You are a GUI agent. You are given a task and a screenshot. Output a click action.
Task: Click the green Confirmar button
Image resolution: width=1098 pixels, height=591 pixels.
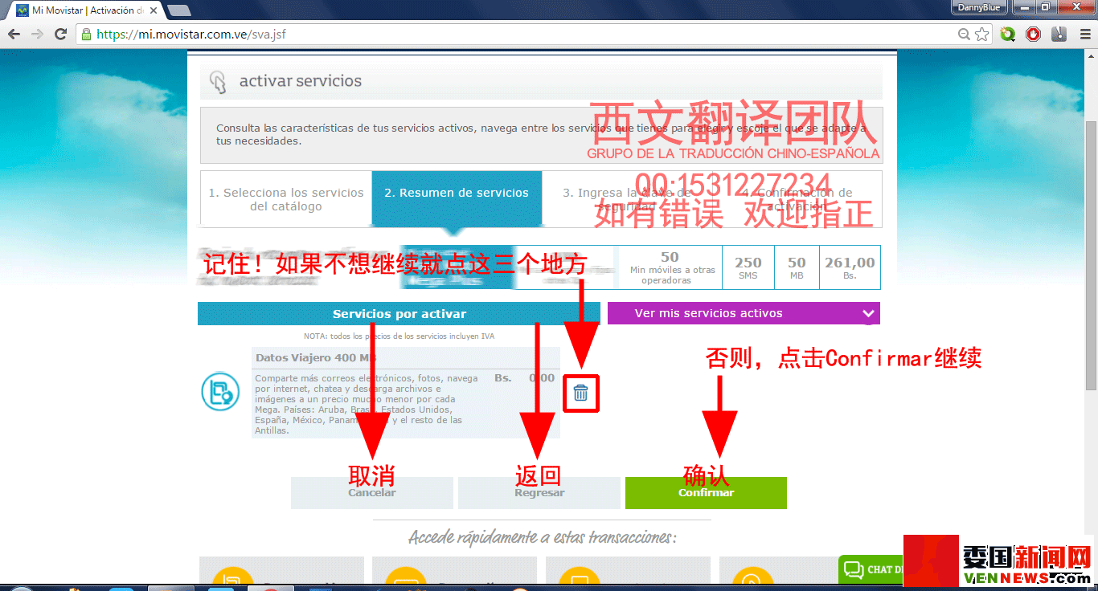[x=706, y=493]
